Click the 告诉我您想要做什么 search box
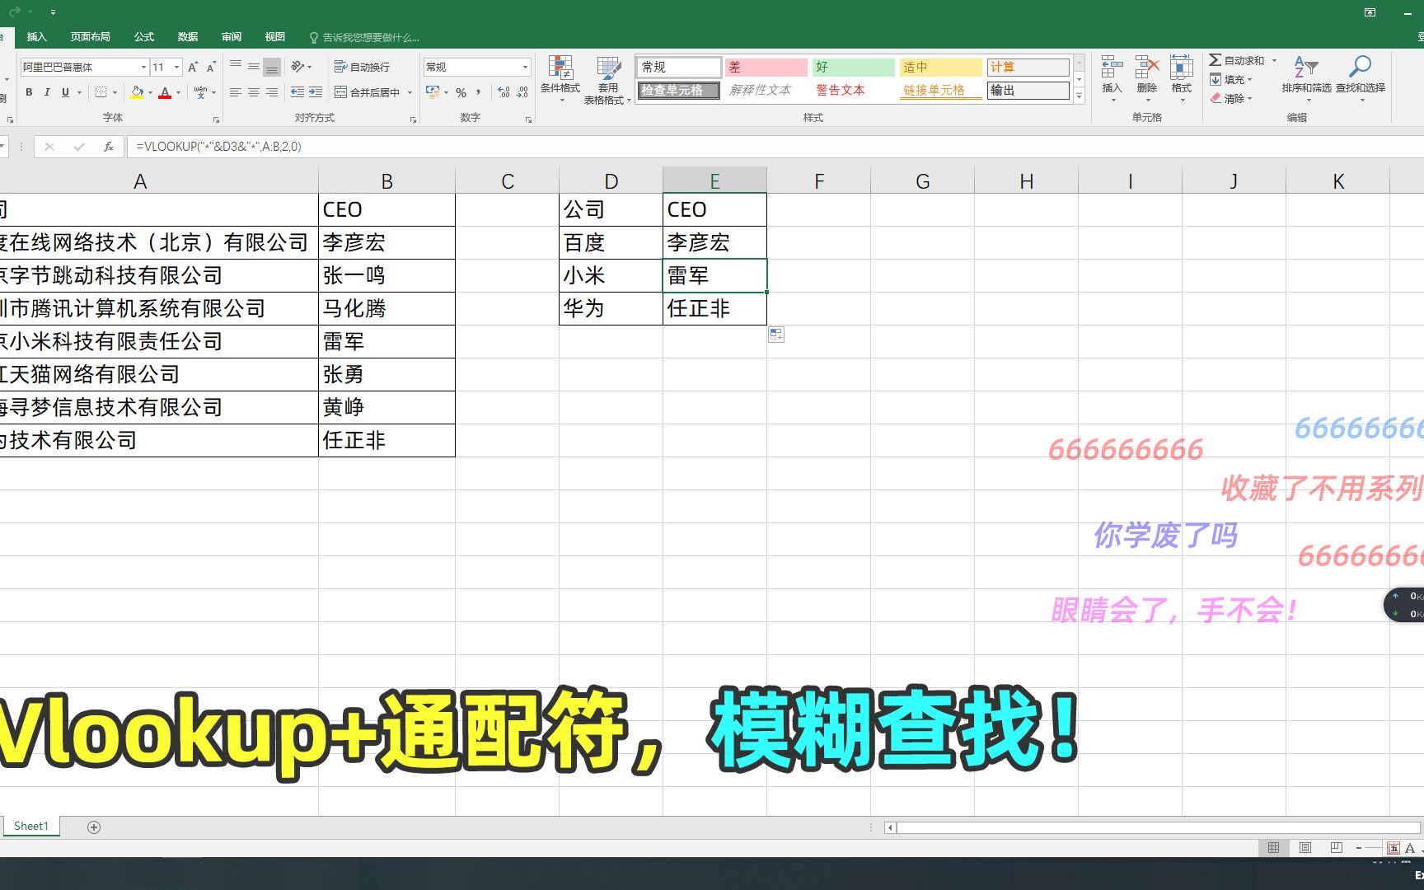Screen dimensions: 1424x890 [364, 37]
